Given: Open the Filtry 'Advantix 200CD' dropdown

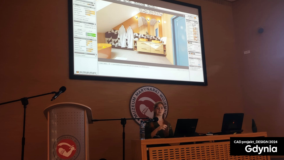Looking at the screenshot, I should 85,56.
